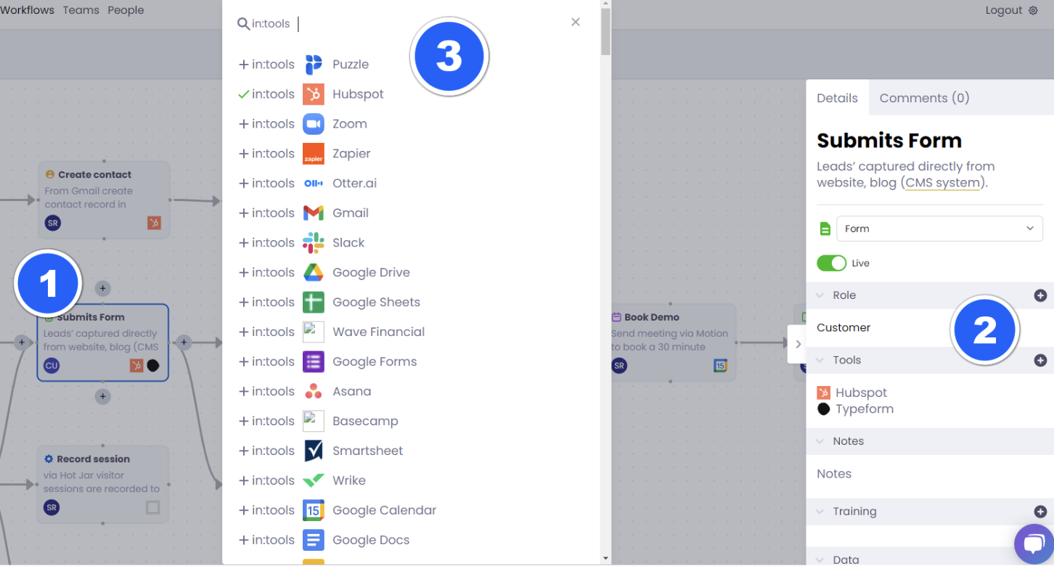Deselect Hubspot via its green checkmark
This screenshot has width=1054, height=566.
pyautogui.click(x=243, y=94)
